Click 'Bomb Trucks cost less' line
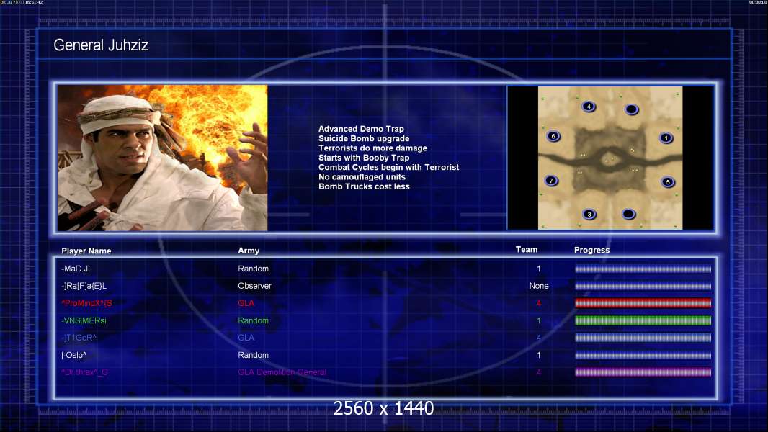This screenshot has height=432, width=768. tap(364, 186)
